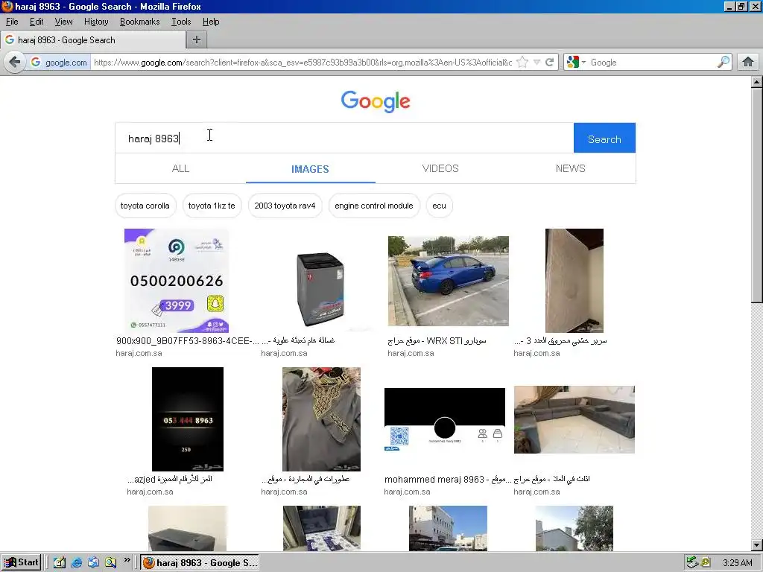Click the 'WRX STI' result title link
The width and height of the screenshot is (763, 572).
[437, 340]
